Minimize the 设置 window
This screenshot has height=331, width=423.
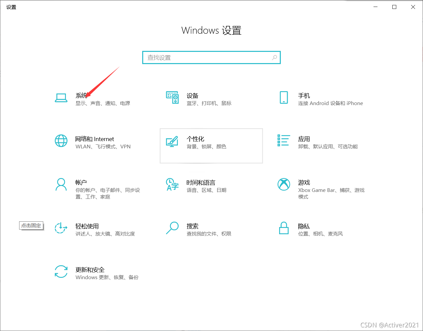click(x=375, y=7)
